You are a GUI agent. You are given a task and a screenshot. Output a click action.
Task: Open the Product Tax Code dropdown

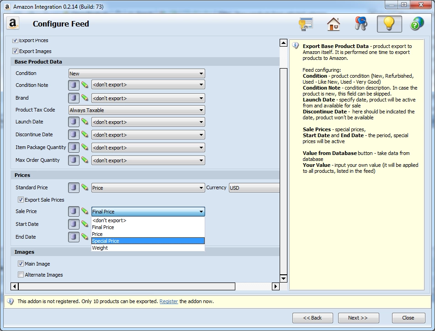[137, 110]
